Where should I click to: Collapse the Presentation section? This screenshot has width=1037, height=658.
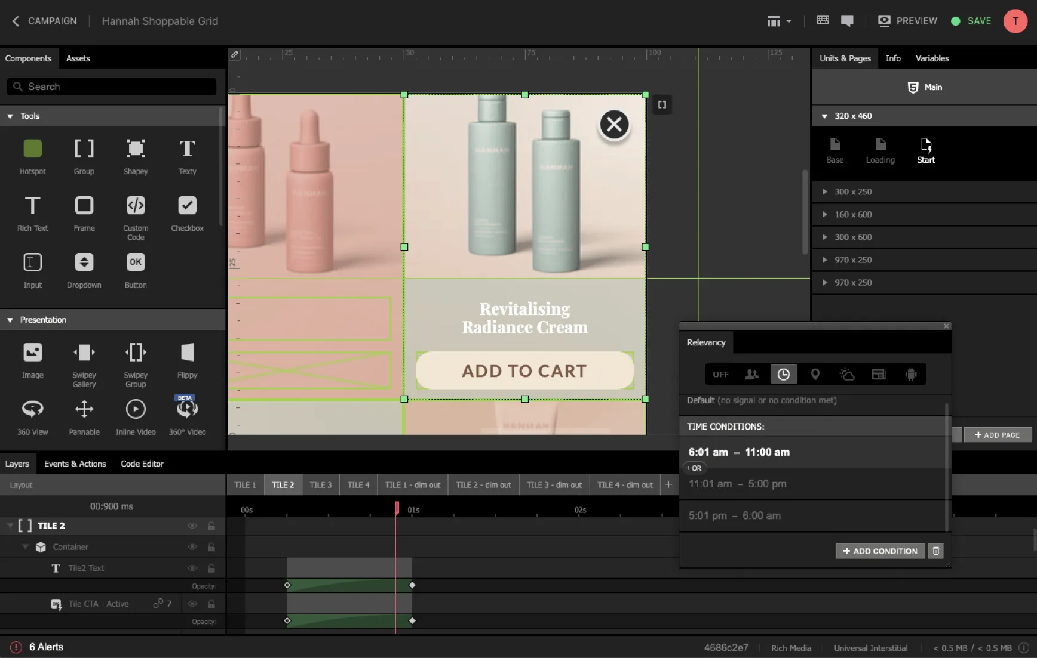pos(10,320)
